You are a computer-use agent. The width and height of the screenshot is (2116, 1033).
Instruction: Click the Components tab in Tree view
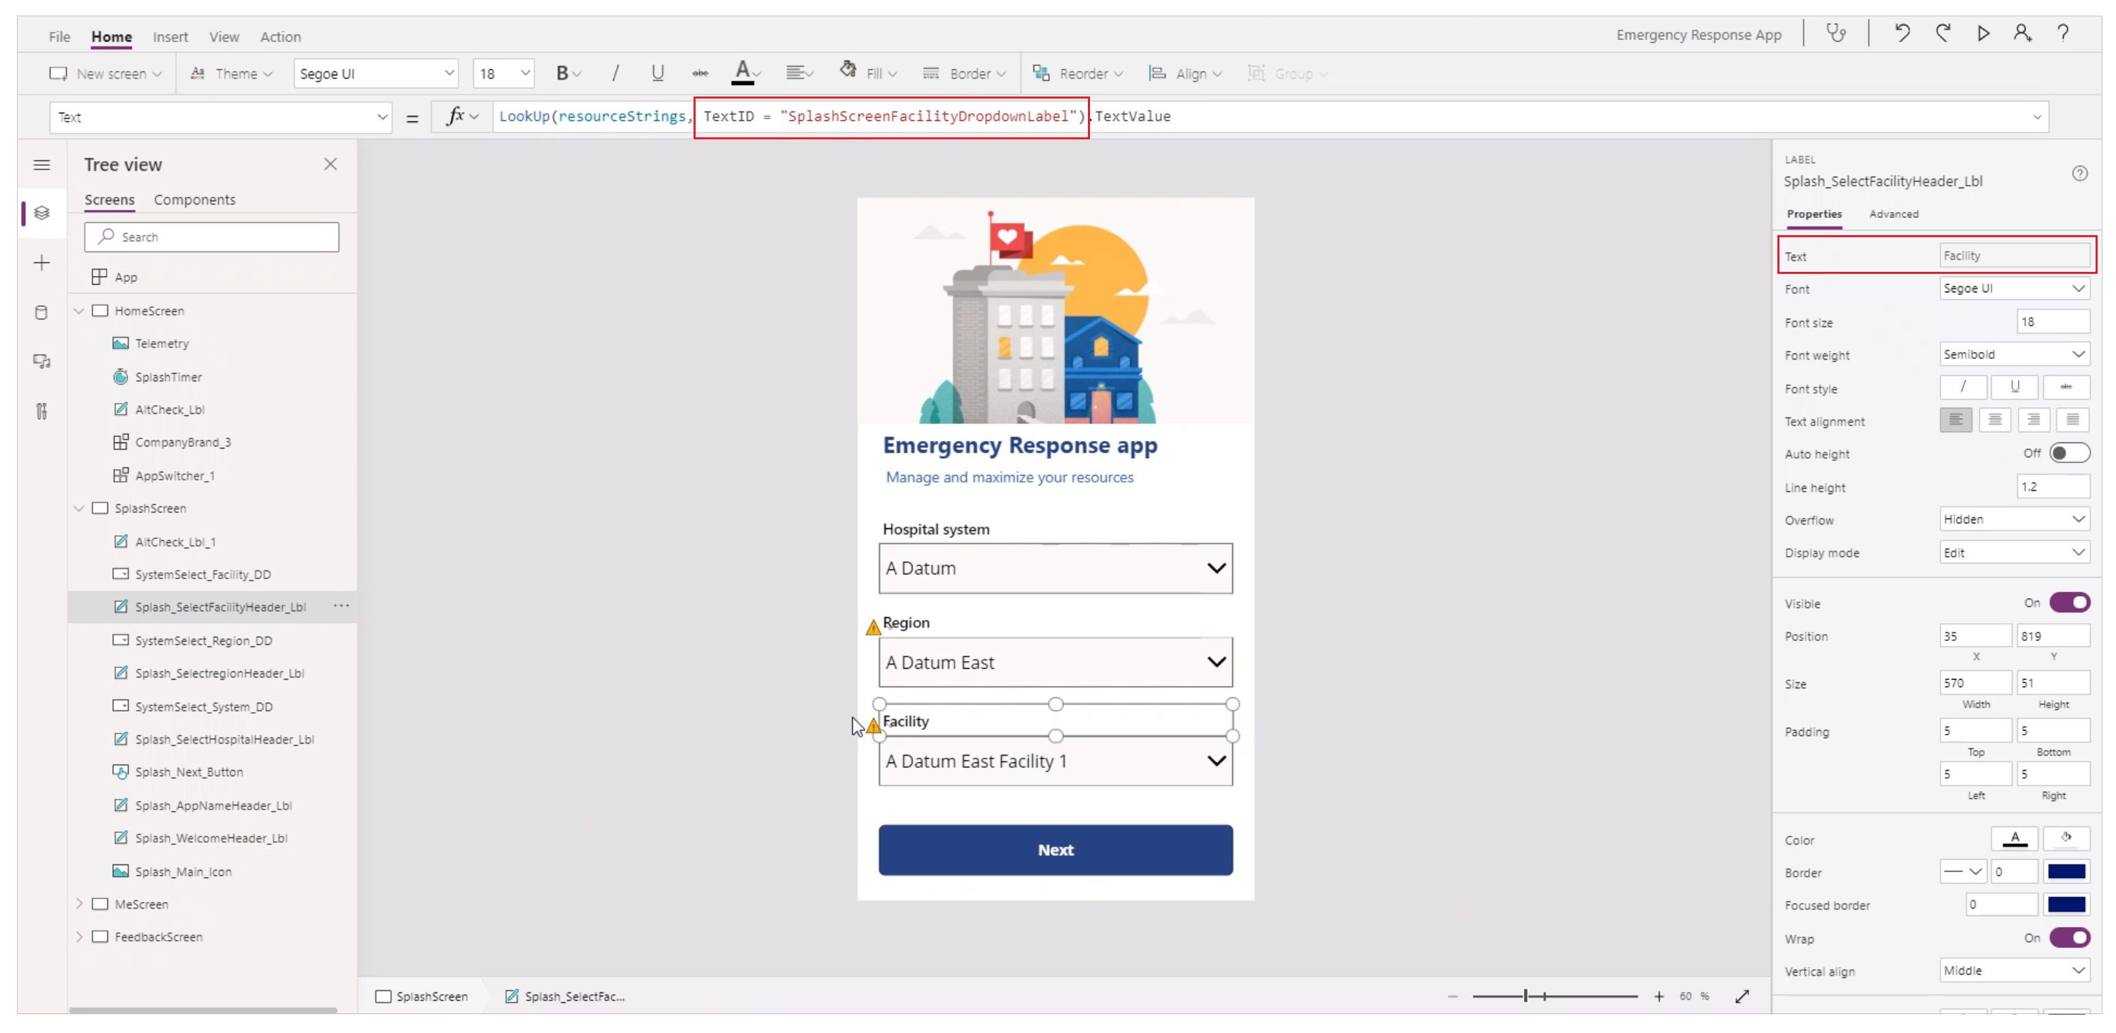pos(194,198)
